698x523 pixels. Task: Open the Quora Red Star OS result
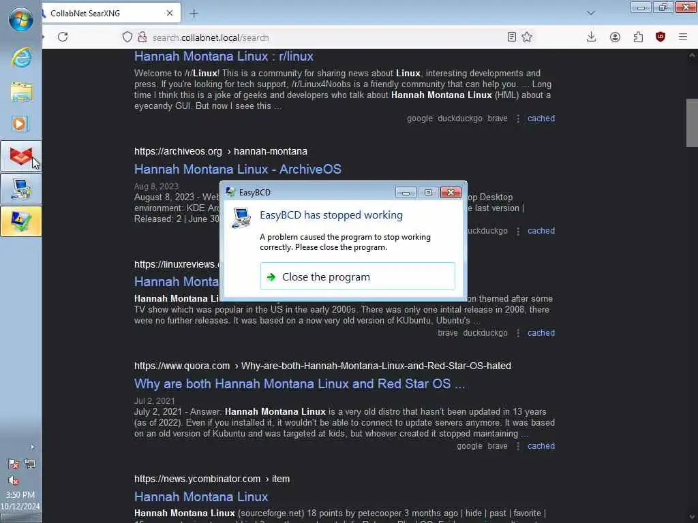pyautogui.click(x=300, y=383)
